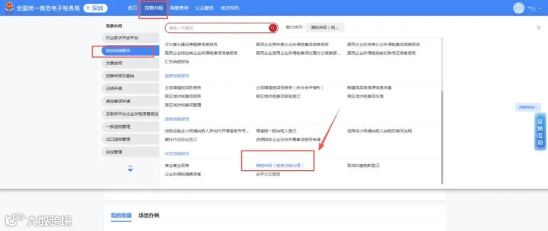Screen dimensions: 548x231
Task: Open the 地方特色 top menu
Action: coord(230,8)
